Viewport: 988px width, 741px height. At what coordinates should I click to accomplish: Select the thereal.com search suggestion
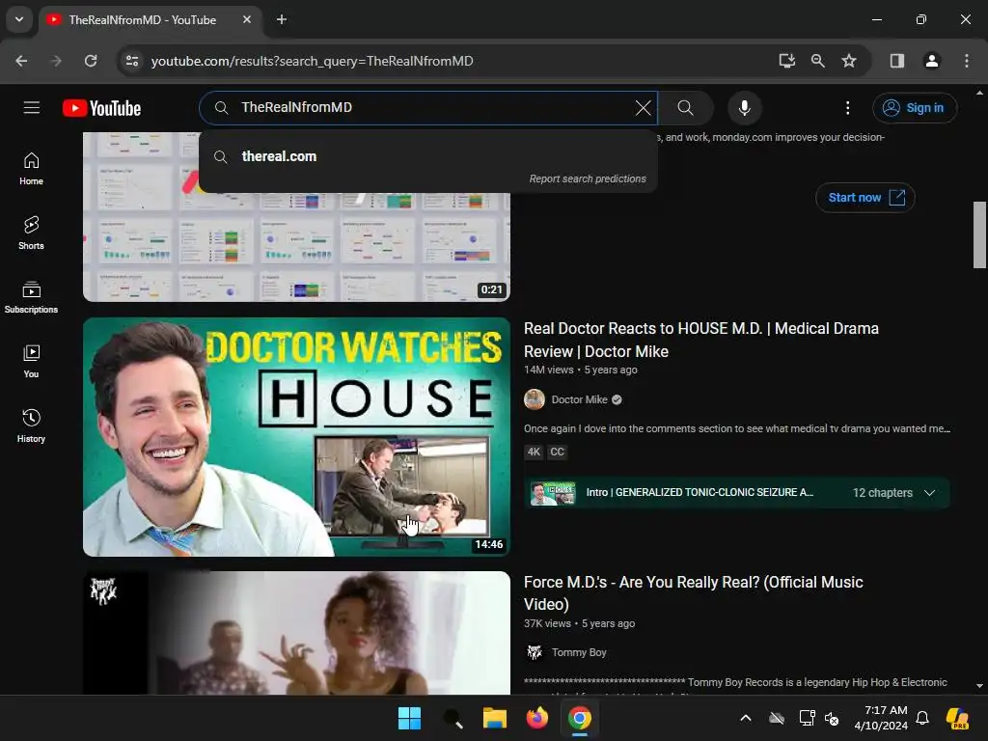point(427,156)
